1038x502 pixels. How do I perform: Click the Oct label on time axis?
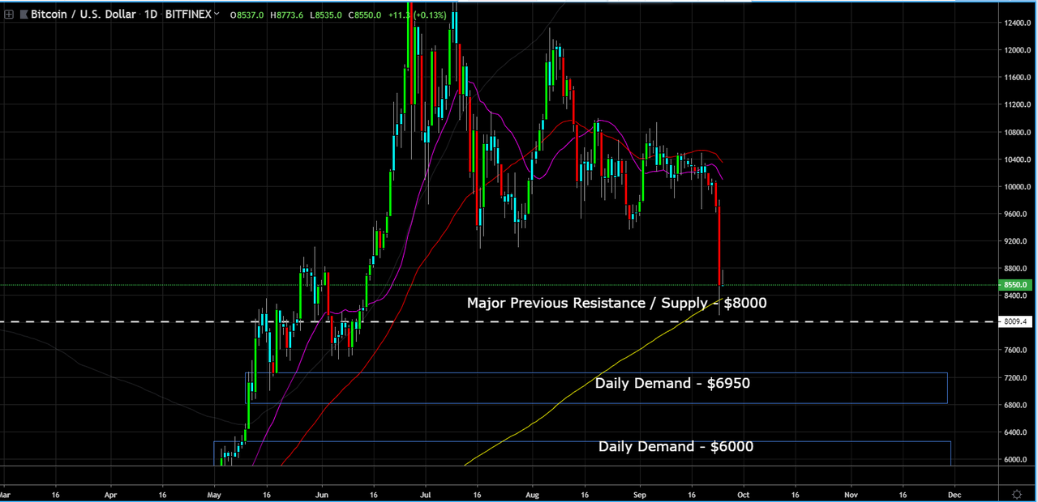[744, 493]
